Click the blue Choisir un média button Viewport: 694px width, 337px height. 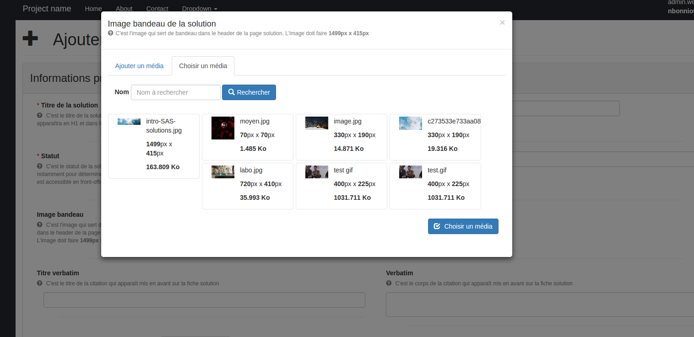point(463,226)
